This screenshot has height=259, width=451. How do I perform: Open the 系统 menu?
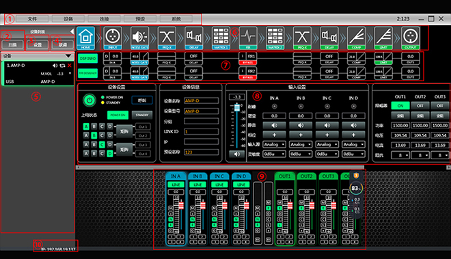pos(176,19)
